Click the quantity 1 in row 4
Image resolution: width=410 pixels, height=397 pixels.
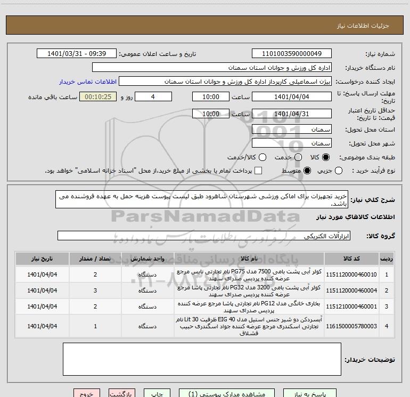coord(95,326)
